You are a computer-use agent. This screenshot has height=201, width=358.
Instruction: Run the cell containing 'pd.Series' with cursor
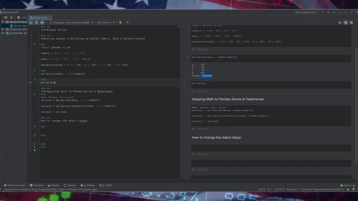tap(35, 79)
